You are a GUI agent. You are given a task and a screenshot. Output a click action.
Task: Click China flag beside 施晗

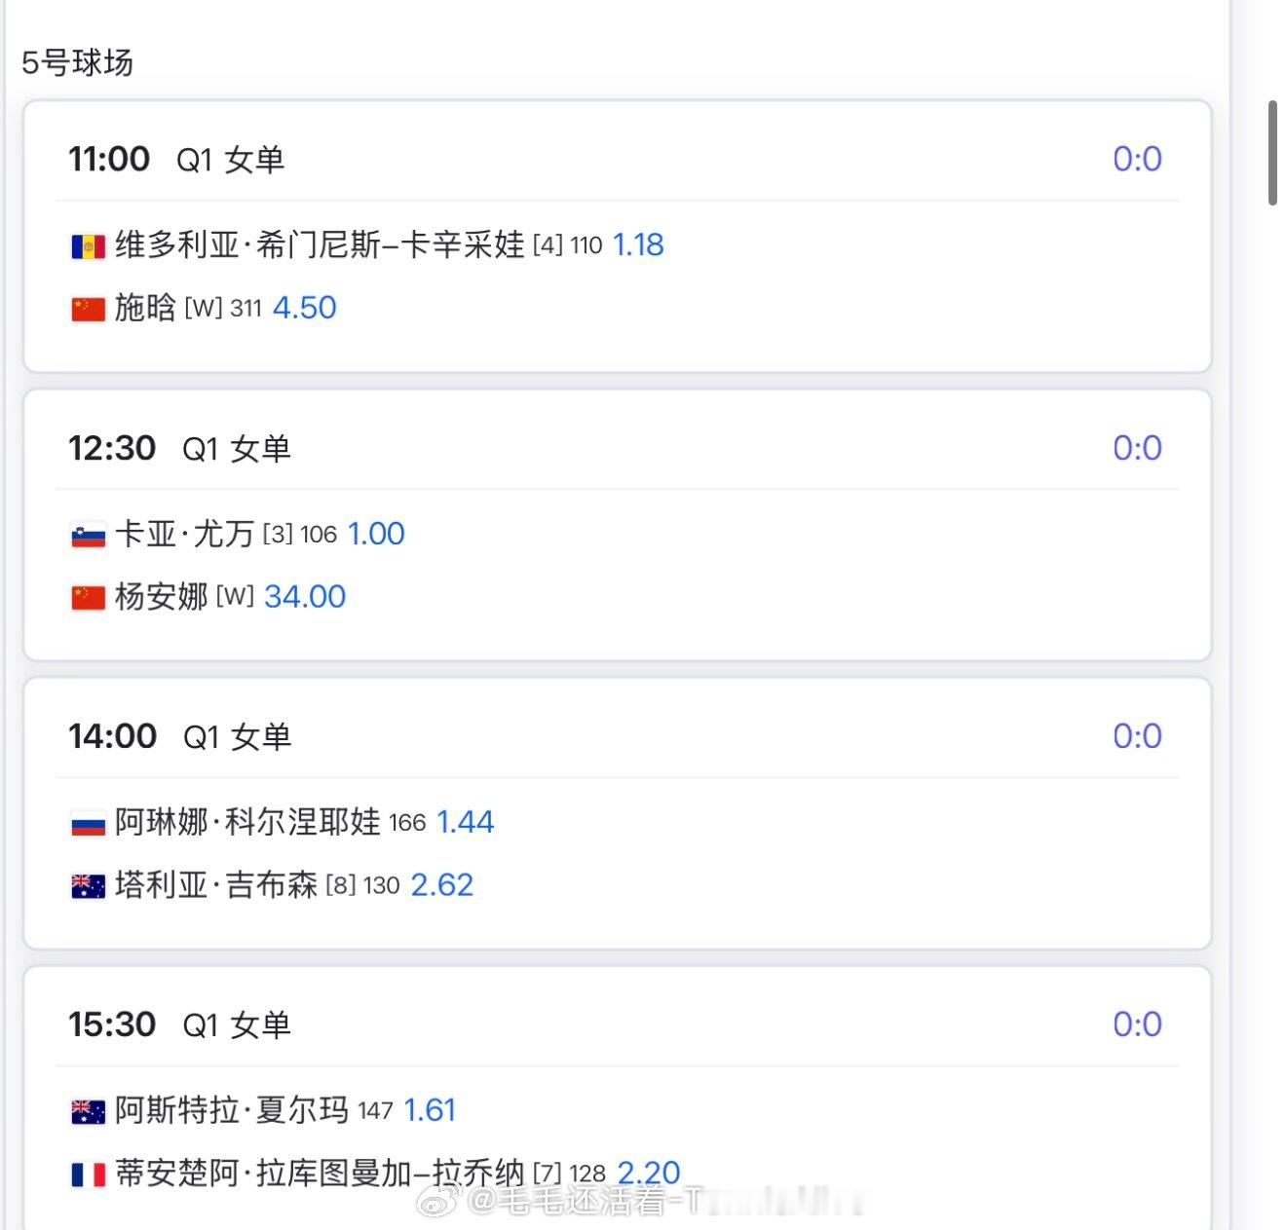88,309
